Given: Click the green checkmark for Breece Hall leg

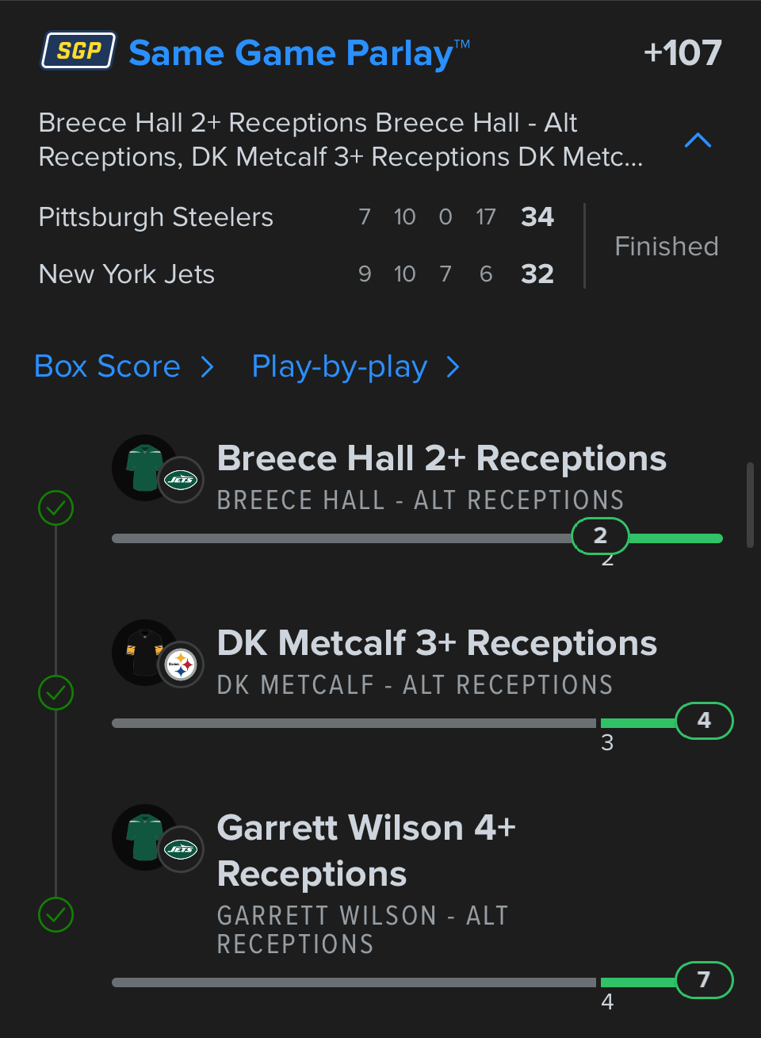Looking at the screenshot, I should coord(56,508).
